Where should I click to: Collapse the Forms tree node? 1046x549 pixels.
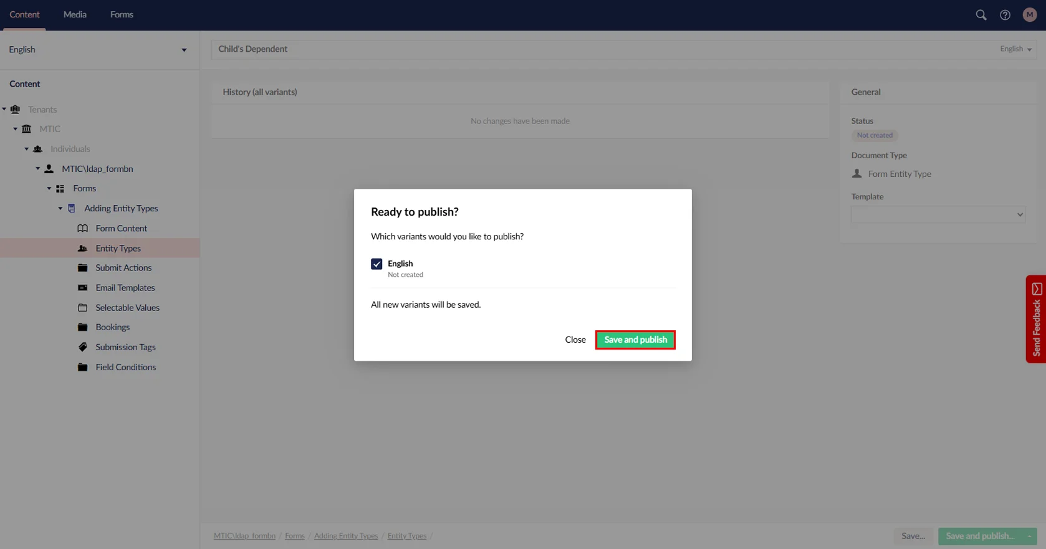click(49, 189)
